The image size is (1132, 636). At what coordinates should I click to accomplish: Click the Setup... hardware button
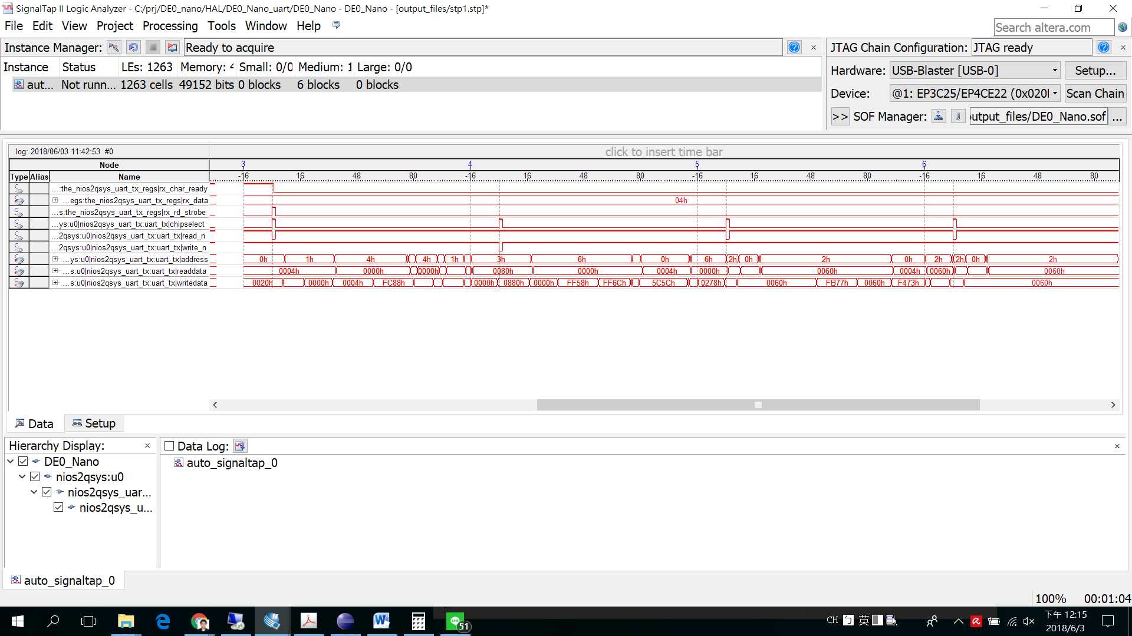pos(1095,71)
